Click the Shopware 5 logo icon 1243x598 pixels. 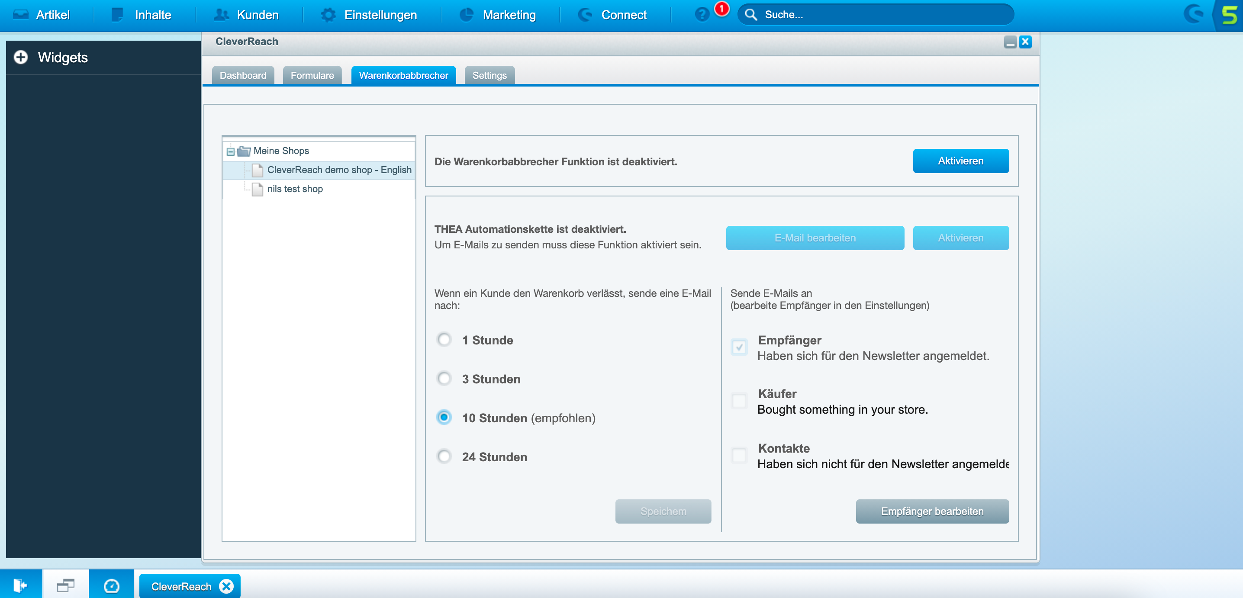[1229, 14]
